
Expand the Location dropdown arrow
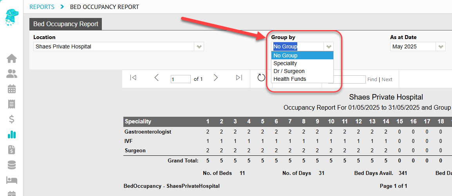[199, 46]
